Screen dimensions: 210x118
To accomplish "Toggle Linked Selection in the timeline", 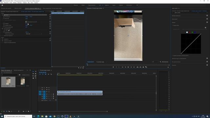I will click(46, 74).
